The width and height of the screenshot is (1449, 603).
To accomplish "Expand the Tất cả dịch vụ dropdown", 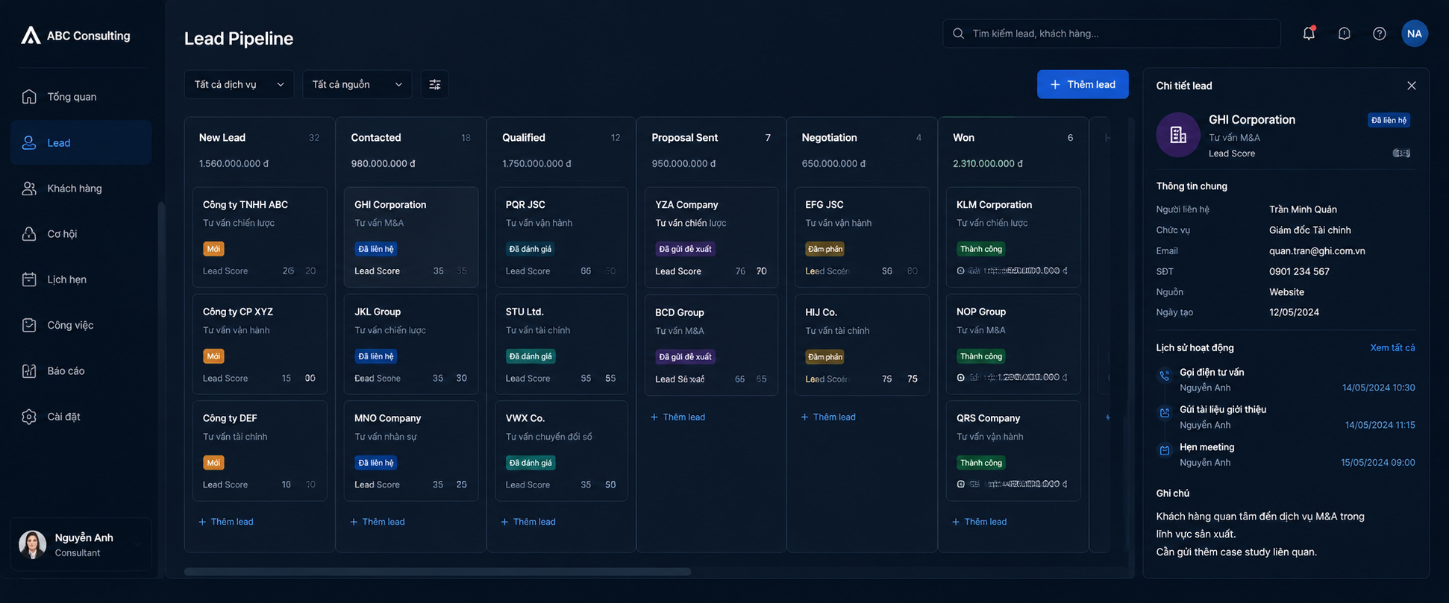I will [x=239, y=84].
